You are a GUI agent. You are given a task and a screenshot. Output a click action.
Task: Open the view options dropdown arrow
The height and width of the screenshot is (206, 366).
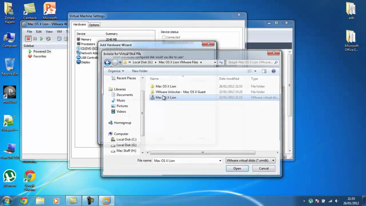pyautogui.click(x=255, y=71)
